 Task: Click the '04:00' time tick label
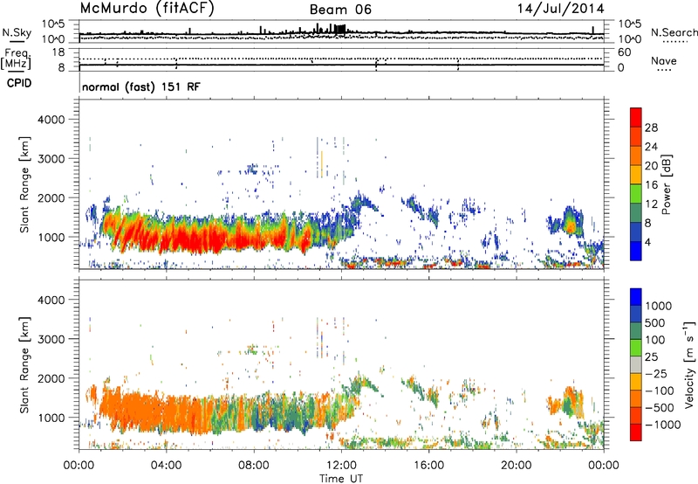click(167, 466)
